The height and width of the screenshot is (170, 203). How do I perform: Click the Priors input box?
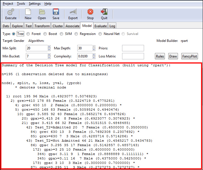(133, 48)
